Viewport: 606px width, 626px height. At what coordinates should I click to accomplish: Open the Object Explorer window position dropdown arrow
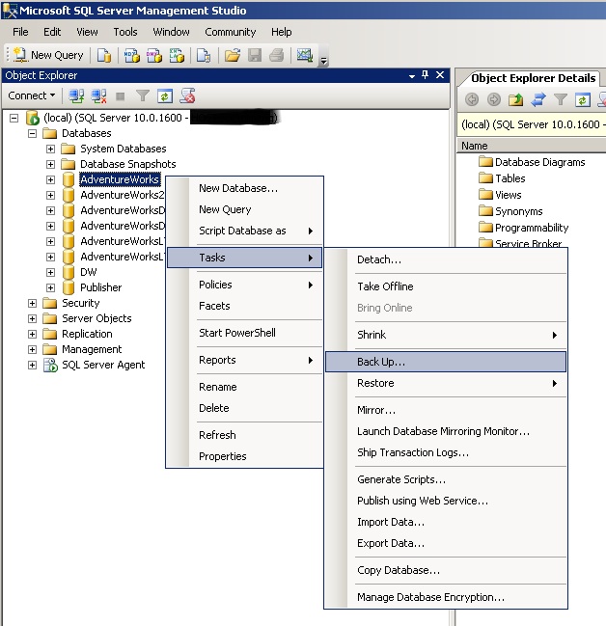(412, 76)
